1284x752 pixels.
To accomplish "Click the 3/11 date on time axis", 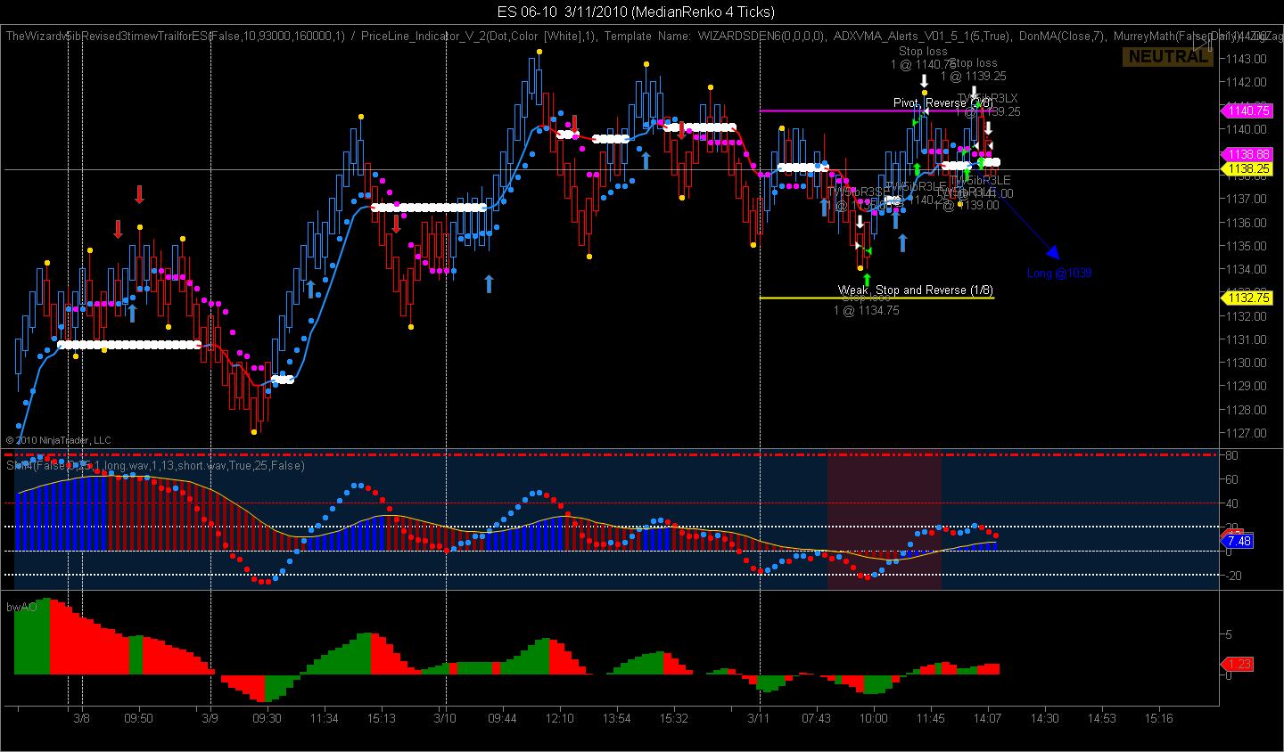I will [x=759, y=718].
